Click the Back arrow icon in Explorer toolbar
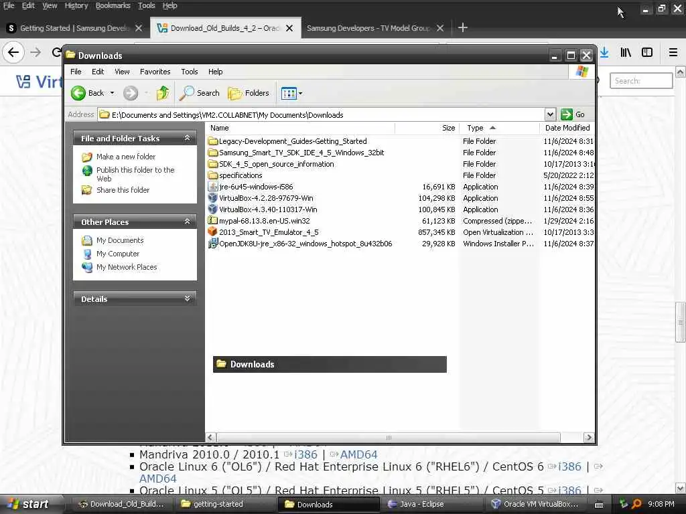Image resolution: width=686 pixels, height=514 pixels. pyautogui.click(x=78, y=93)
